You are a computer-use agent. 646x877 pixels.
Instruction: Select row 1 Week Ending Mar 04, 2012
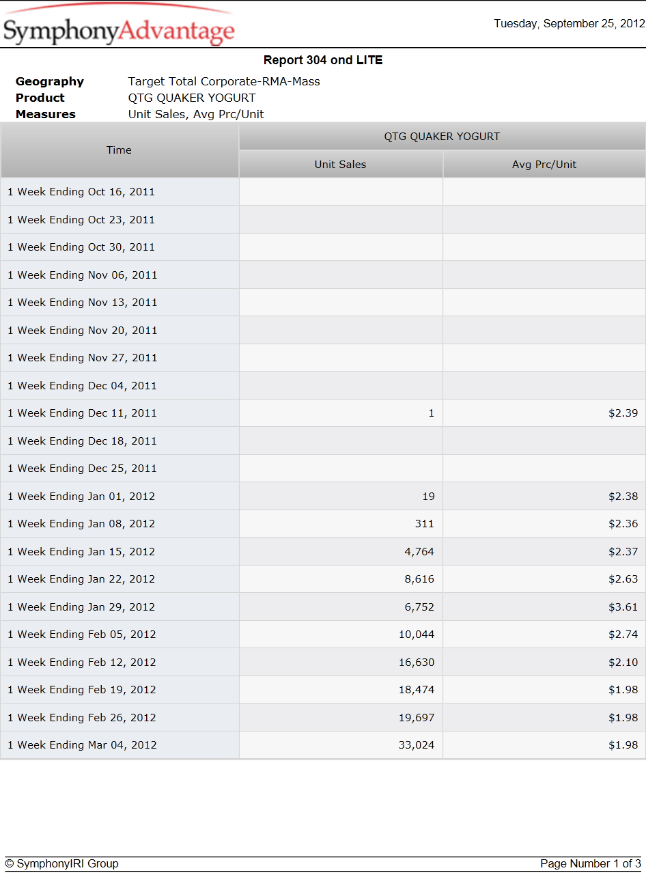coord(323,745)
